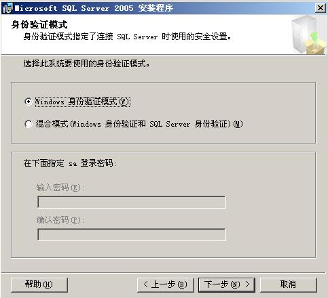Click the 选择此系统要使用的身份验证模式 instruction text
Viewport: 328px width, 298px height.
click(x=86, y=64)
